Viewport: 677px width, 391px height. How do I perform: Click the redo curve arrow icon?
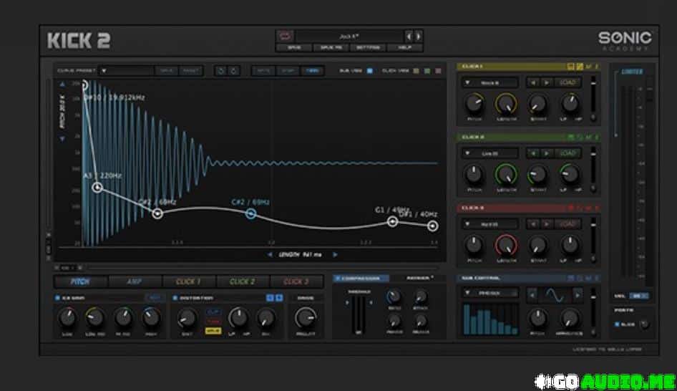pyautogui.click(x=233, y=70)
